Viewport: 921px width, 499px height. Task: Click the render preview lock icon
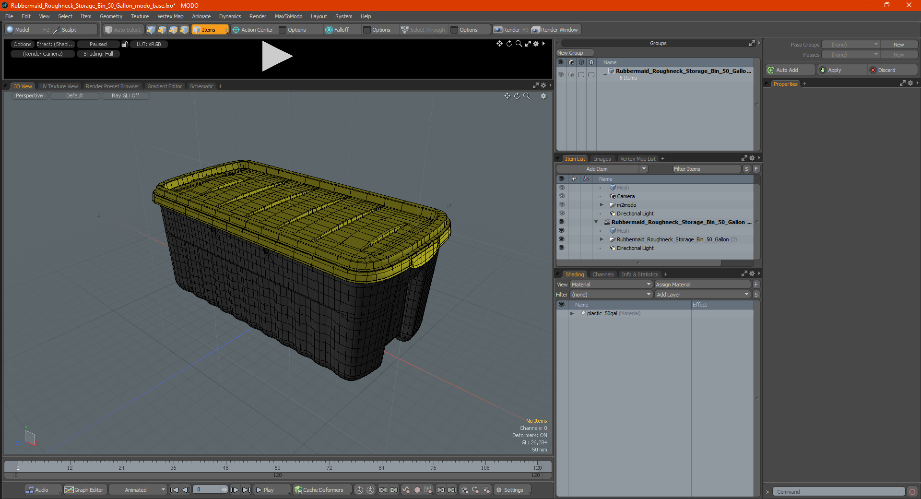point(125,44)
